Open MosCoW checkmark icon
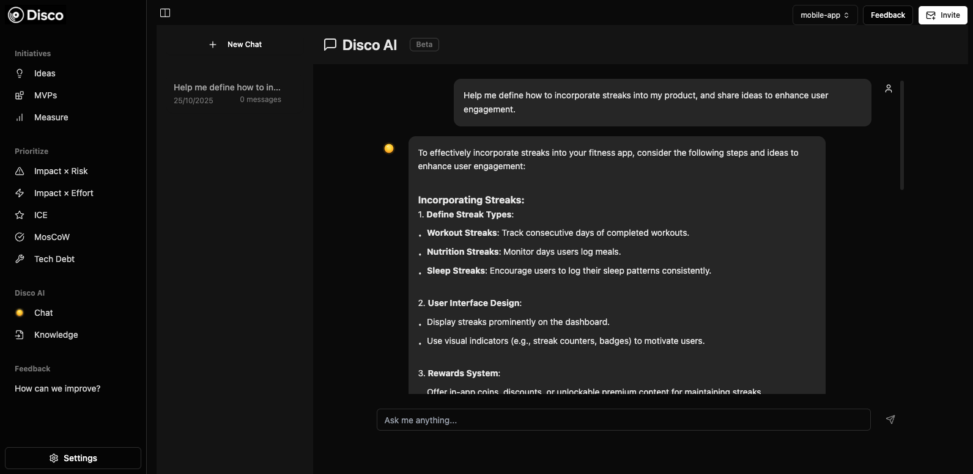 (x=20, y=237)
